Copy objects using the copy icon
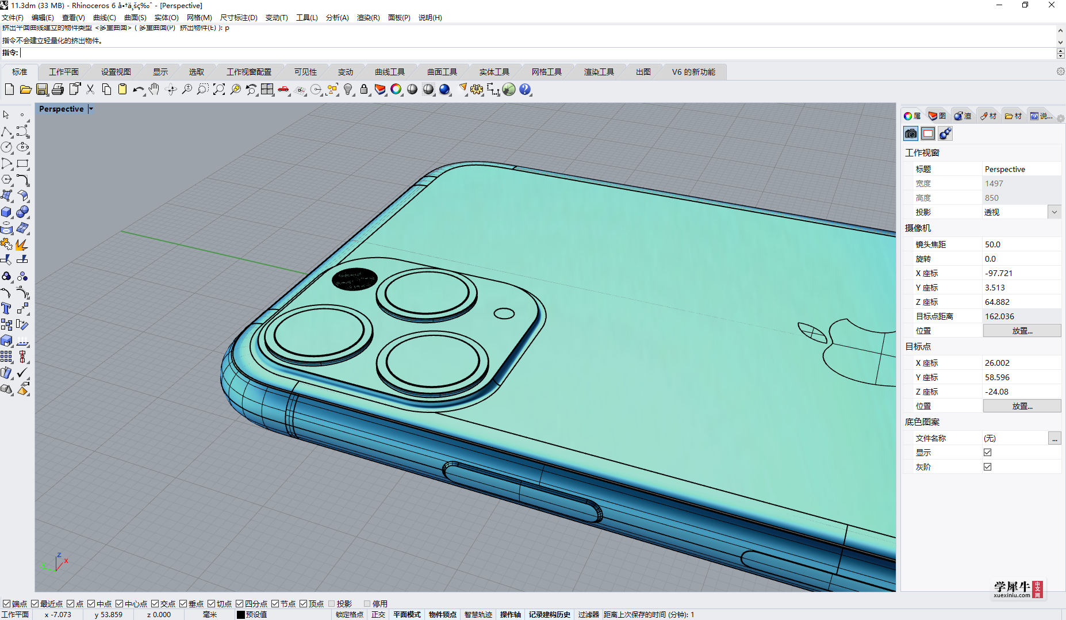The image size is (1066, 620). tap(106, 89)
